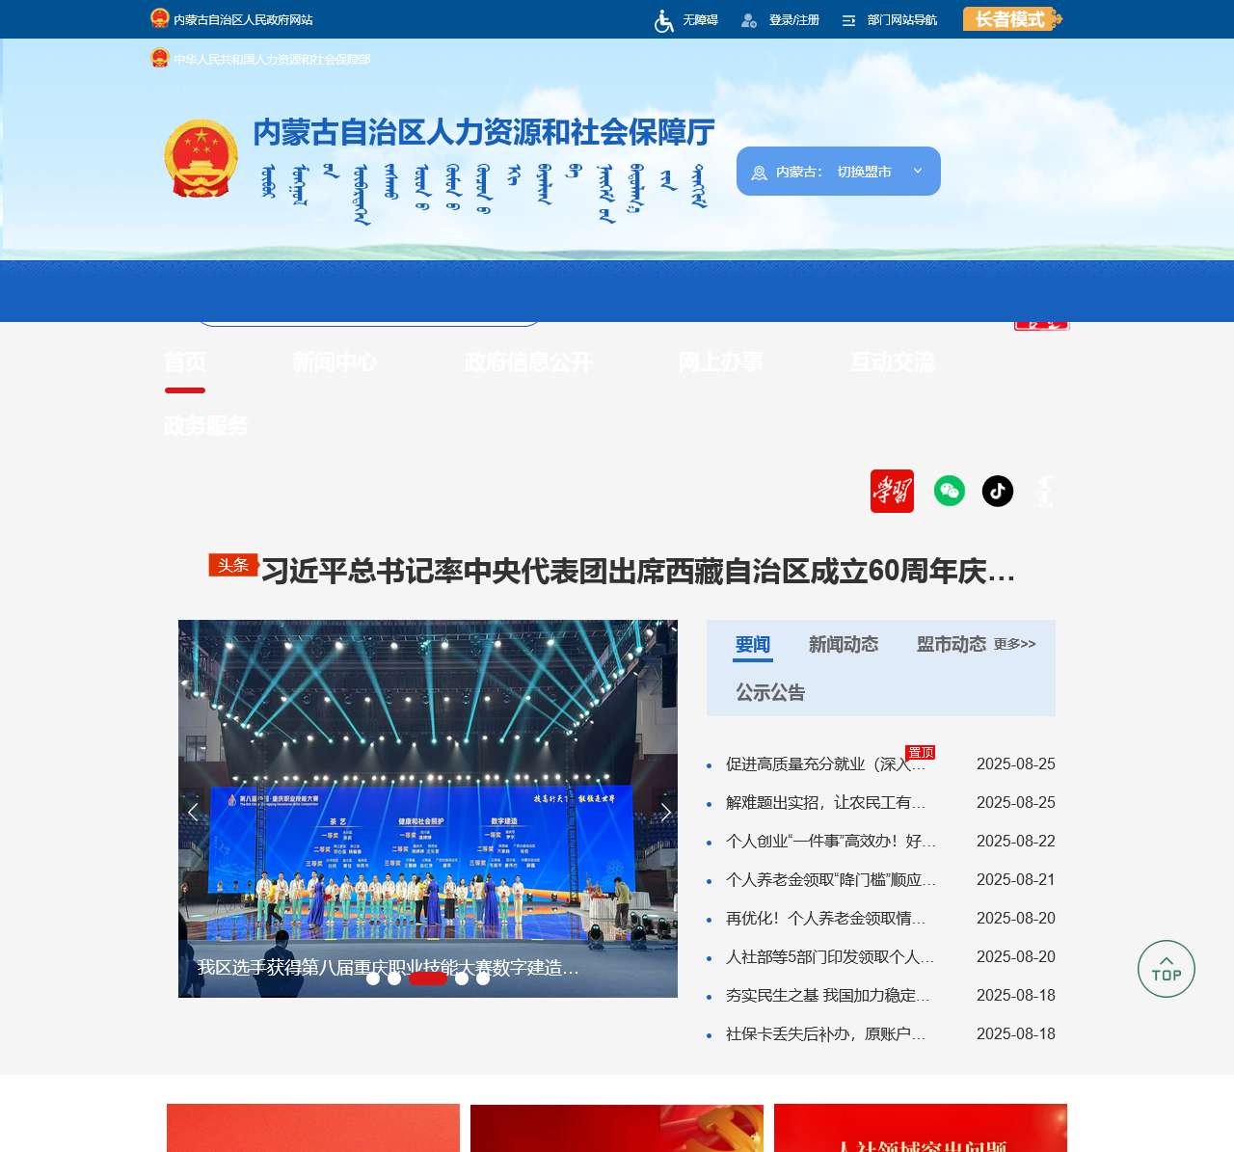Select the first carousel indicator dot
1234x1152 pixels.
373,978
